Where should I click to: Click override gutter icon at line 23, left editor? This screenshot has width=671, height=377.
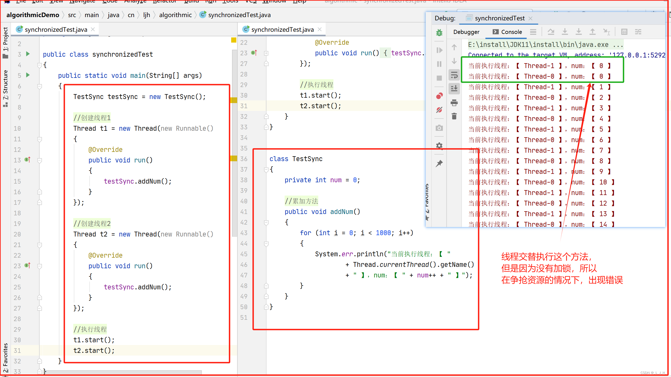pos(28,266)
